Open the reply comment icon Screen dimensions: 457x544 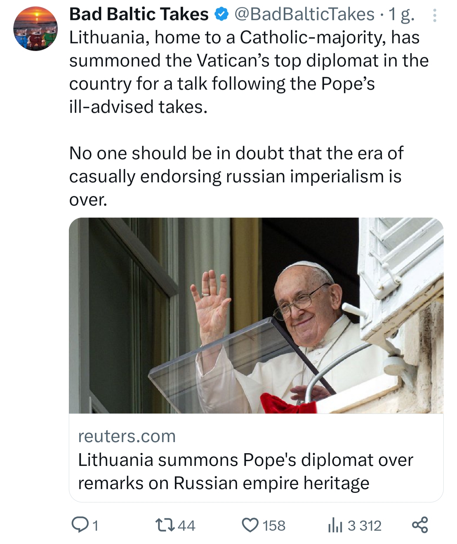click(80, 525)
